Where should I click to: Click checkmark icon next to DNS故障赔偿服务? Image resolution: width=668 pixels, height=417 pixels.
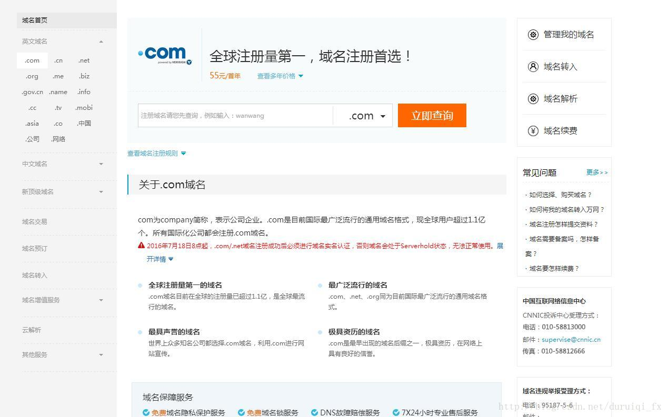point(314,413)
